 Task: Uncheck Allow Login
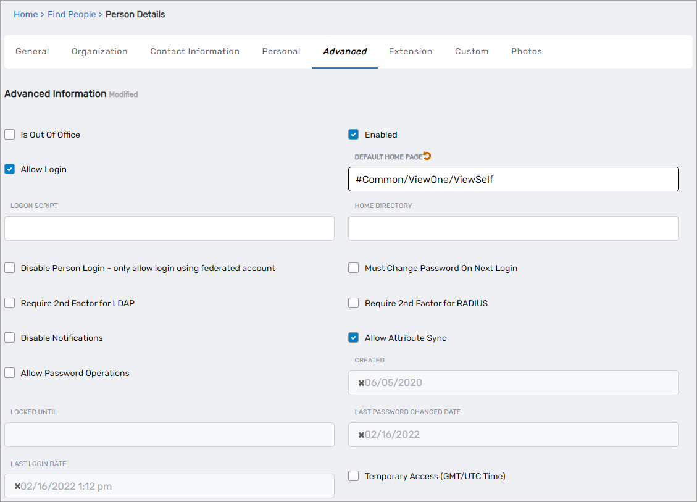(x=9, y=169)
